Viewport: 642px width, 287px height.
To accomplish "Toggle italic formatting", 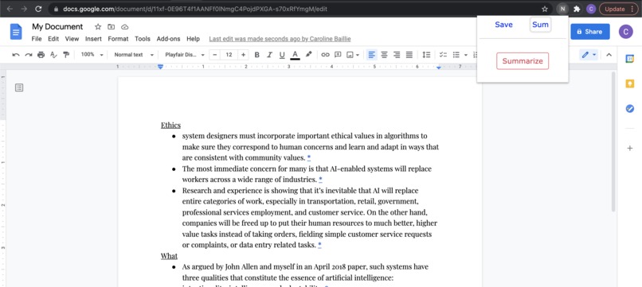I will [269, 54].
